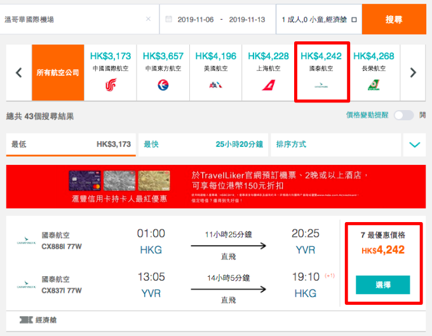This screenshot has height=336, width=432.
Task: Open the date range calendar icon
Action: [x=168, y=19]
